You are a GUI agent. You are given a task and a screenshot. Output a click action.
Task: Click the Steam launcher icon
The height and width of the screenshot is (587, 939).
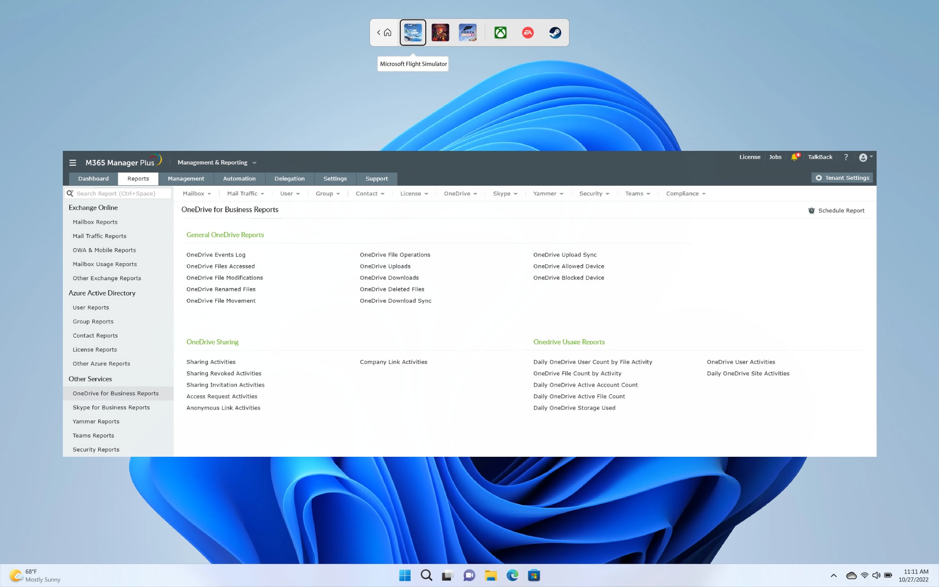tap(555, 33)
